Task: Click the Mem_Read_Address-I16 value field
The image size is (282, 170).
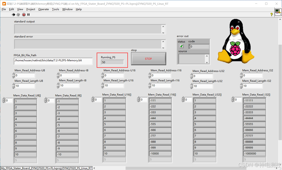Action: click(161, 75)
